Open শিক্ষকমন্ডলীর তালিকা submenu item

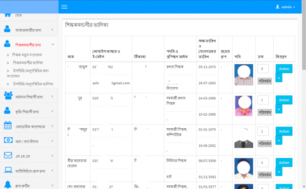coord(28,63)
